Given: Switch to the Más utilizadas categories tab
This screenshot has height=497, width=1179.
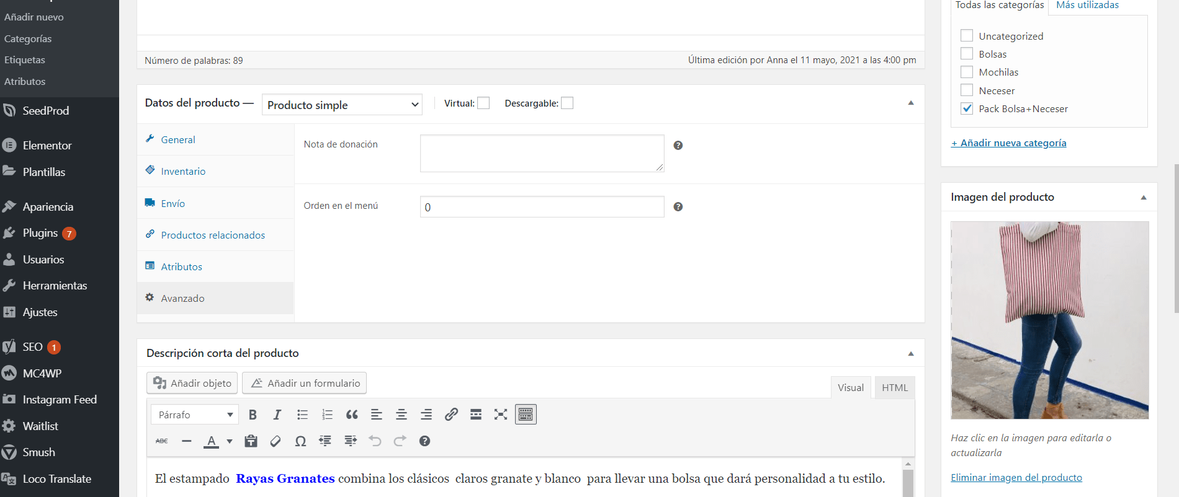Looking at the screenshot, I should point(1087,5).
